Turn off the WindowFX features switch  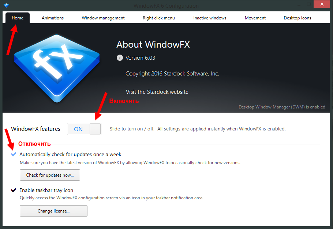click(x=84, y=129)
